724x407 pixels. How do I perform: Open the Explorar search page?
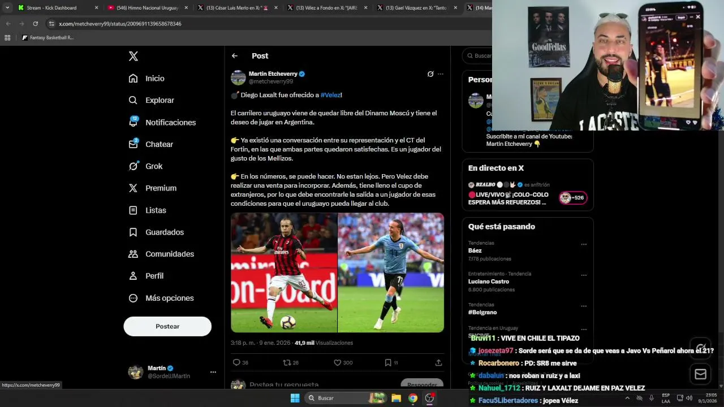coord(151,100)
